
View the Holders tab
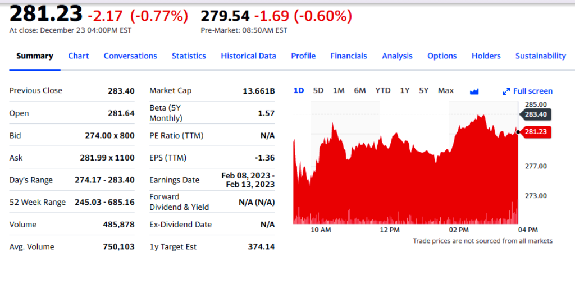coord(486,56)
